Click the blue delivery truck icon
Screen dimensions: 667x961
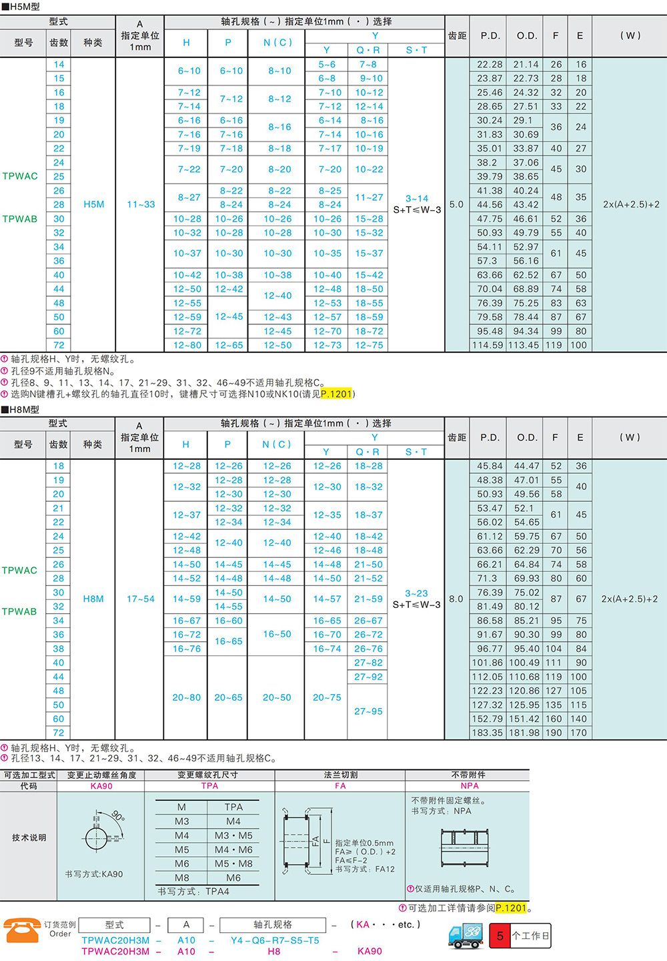coord(465,935)
